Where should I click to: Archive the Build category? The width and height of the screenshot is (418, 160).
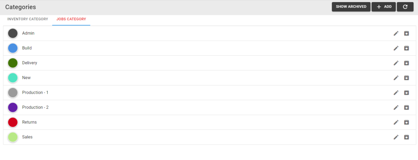coord(406,48)
